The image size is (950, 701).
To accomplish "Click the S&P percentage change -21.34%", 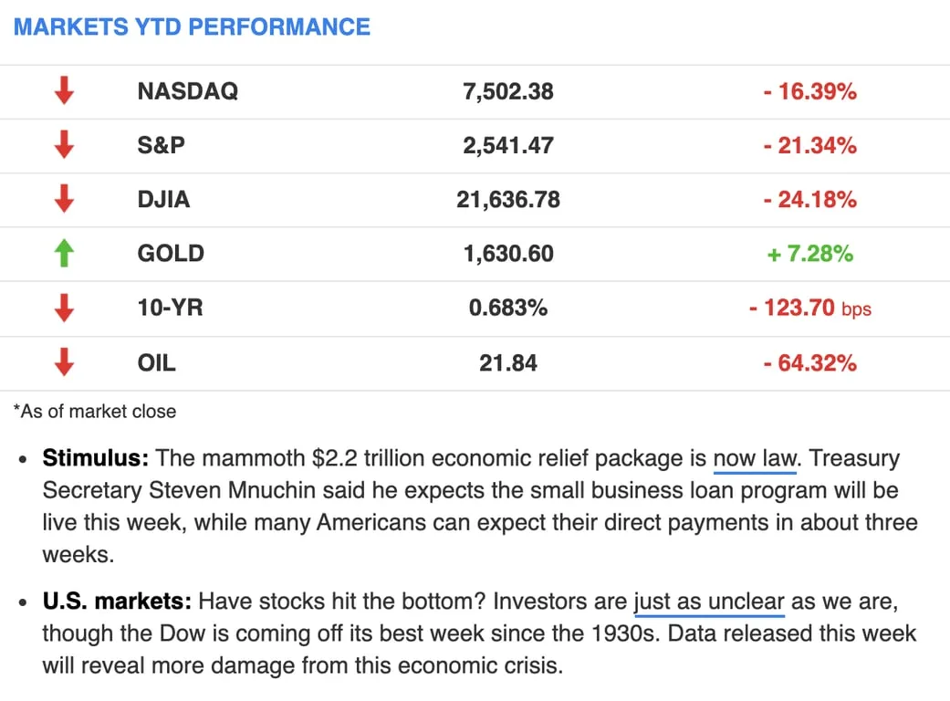I will click(x=810, y=145).
